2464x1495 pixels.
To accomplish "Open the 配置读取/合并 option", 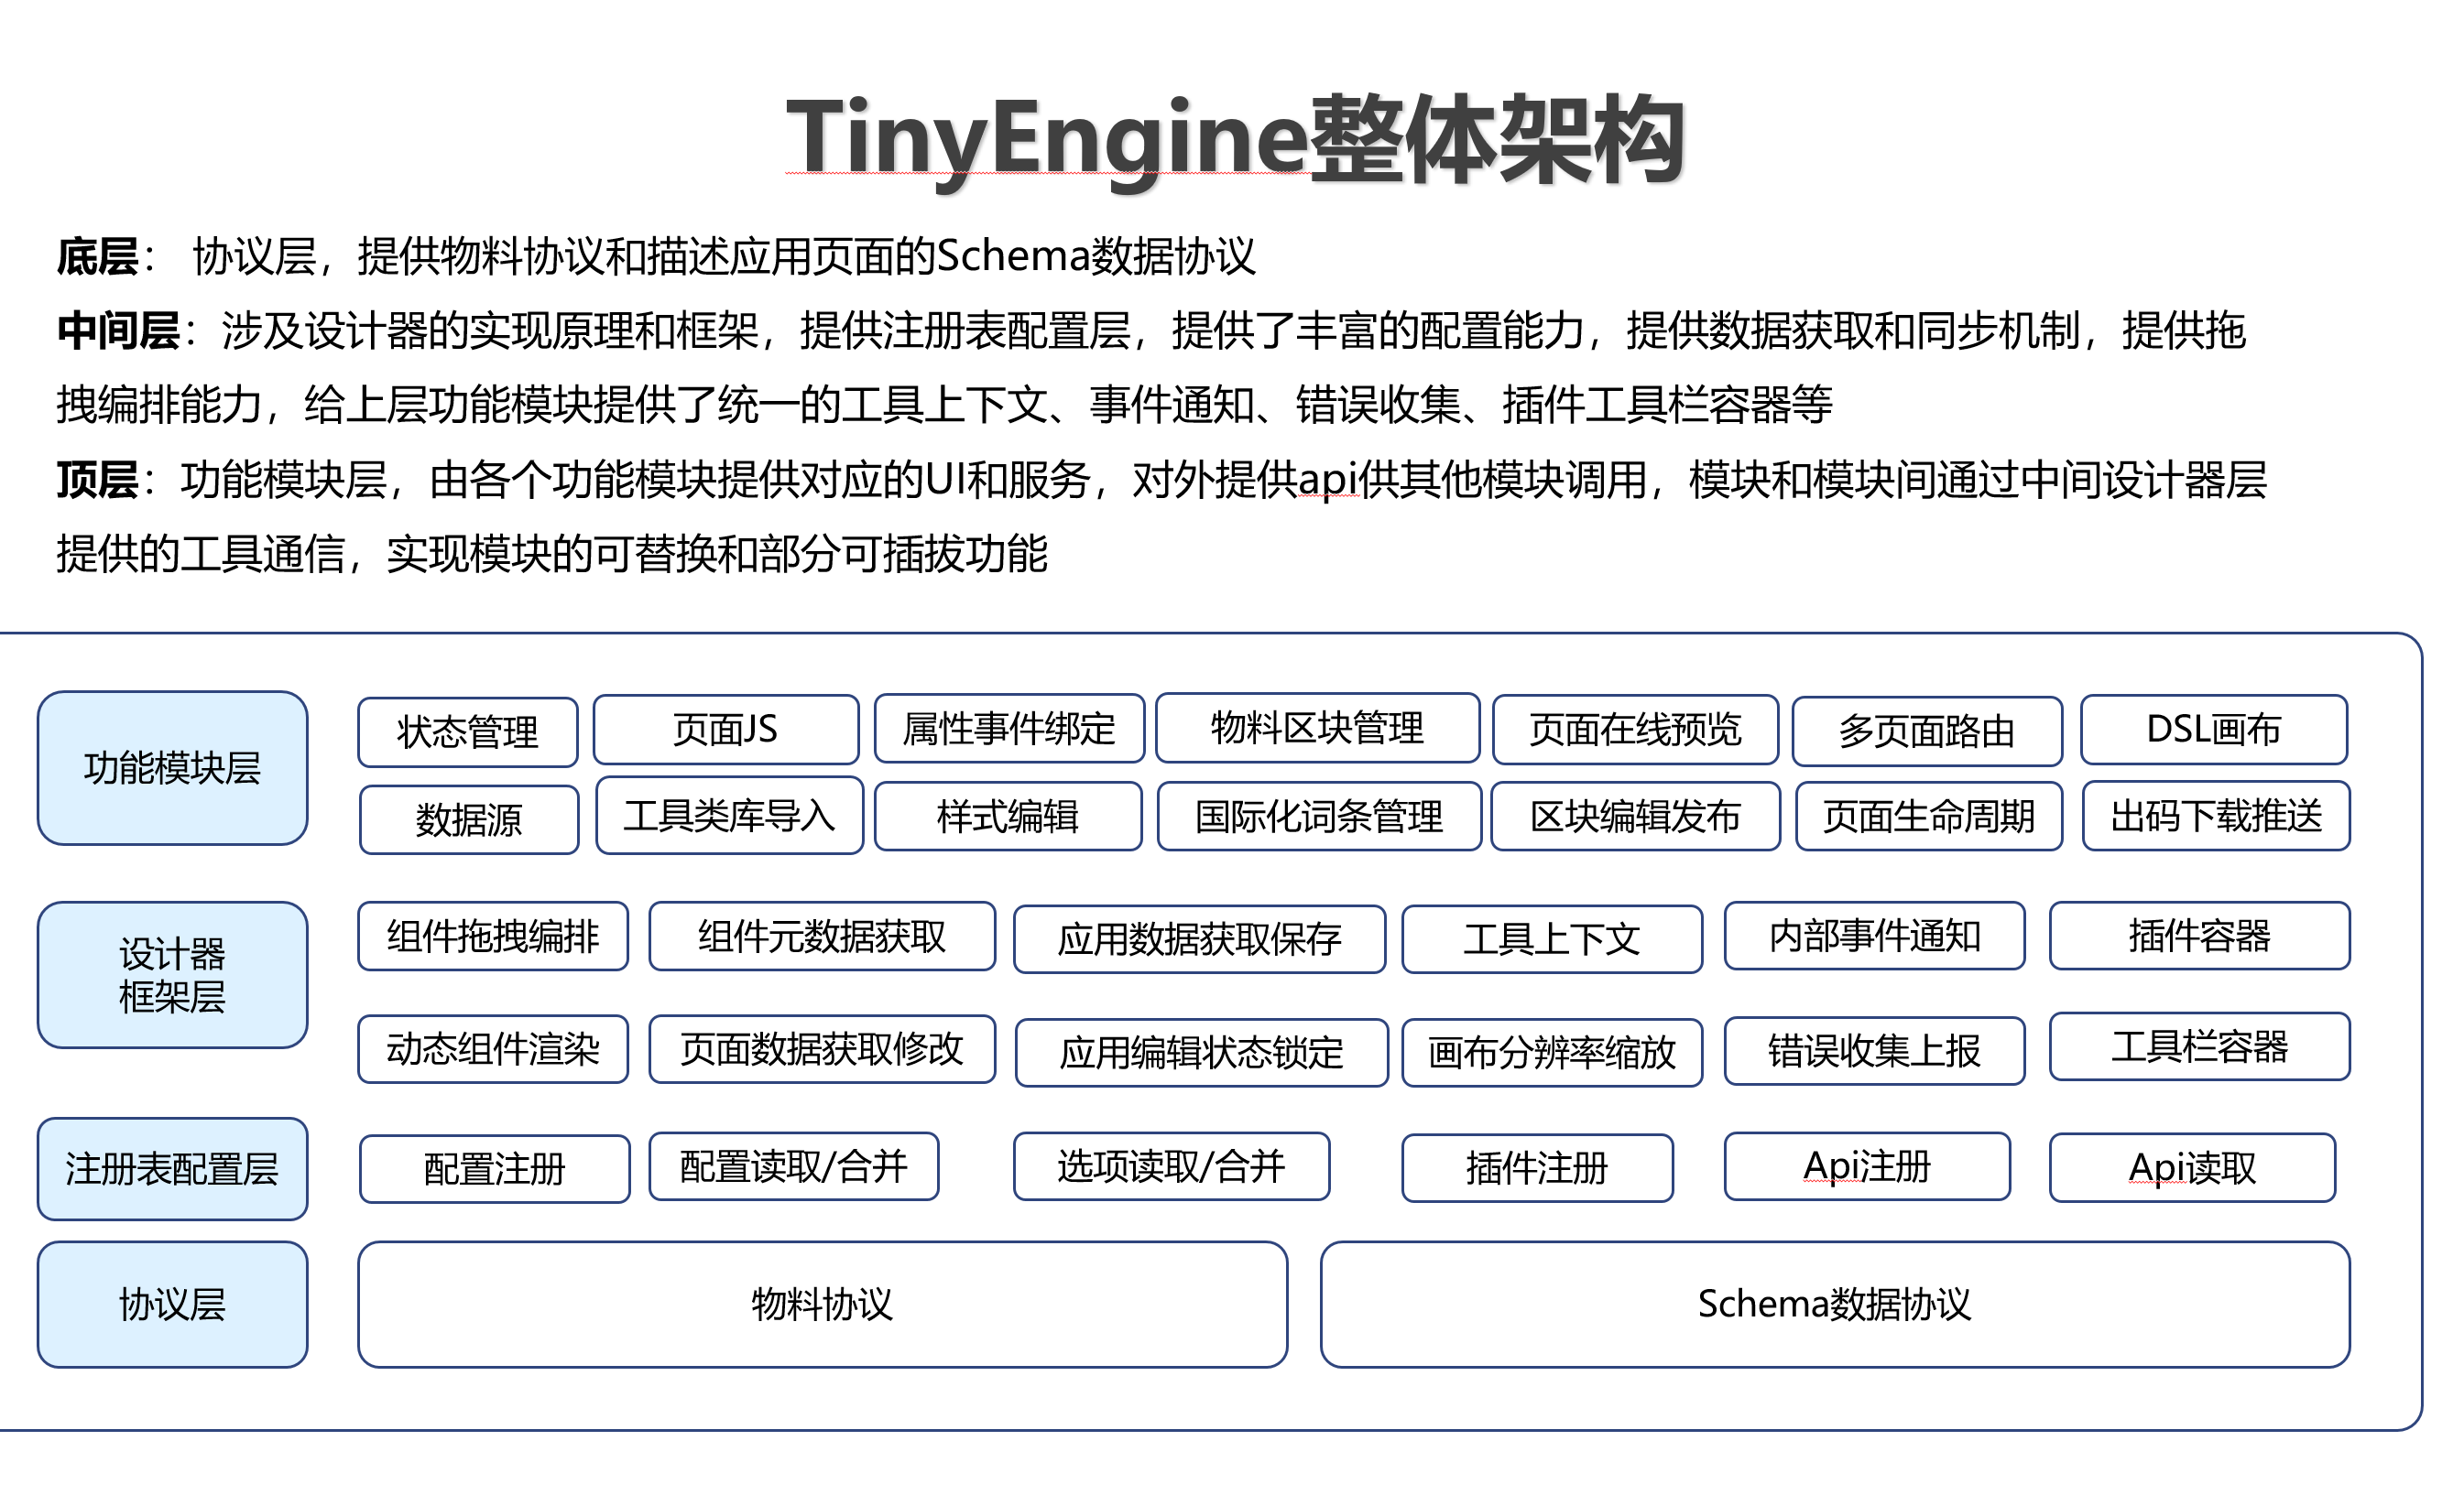I will [x=794, y=1166].
